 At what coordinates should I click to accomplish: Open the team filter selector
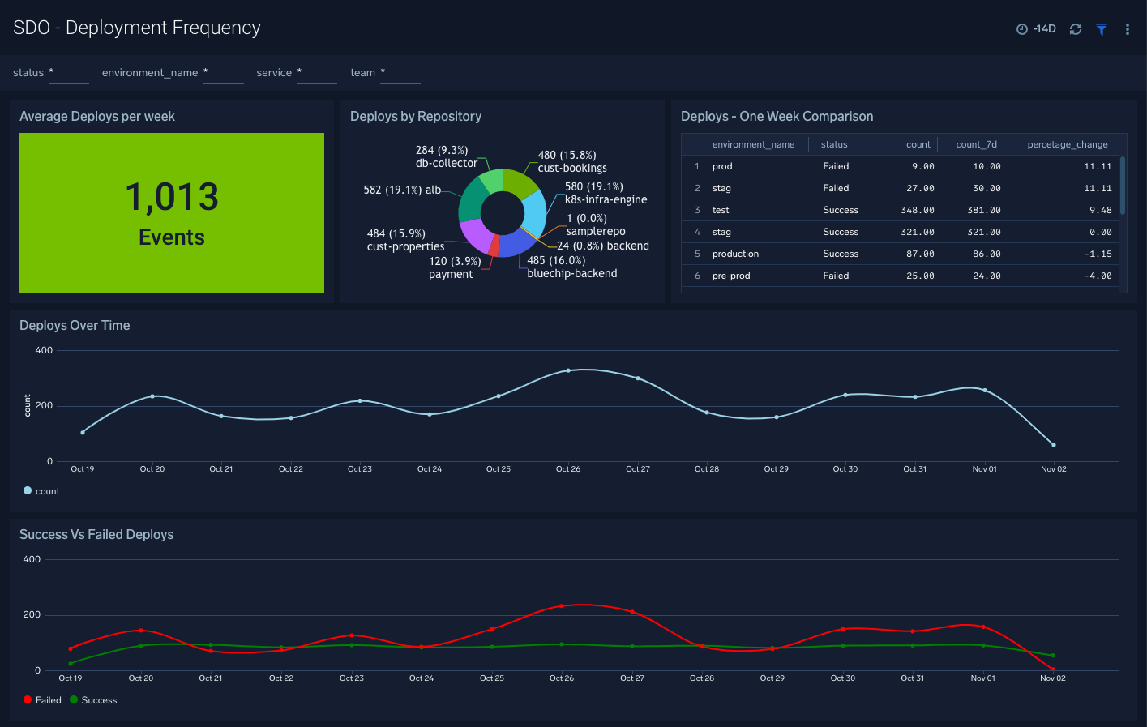point(400,75)
